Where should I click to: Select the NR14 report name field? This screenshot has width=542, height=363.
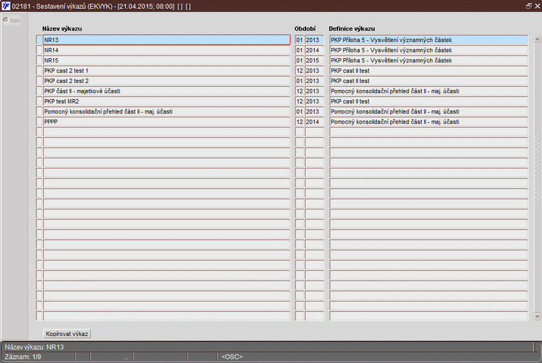(x=166, y=50)
